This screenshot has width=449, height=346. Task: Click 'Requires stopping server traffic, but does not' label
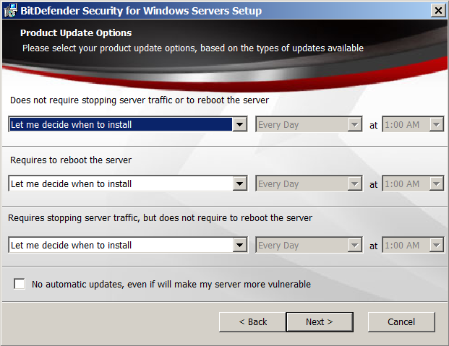tap(160, 218)
